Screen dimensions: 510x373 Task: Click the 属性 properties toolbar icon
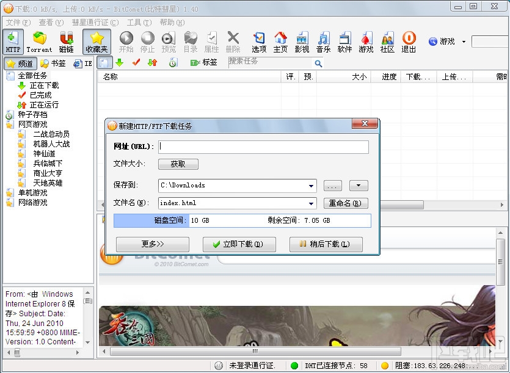click(211, 42)
